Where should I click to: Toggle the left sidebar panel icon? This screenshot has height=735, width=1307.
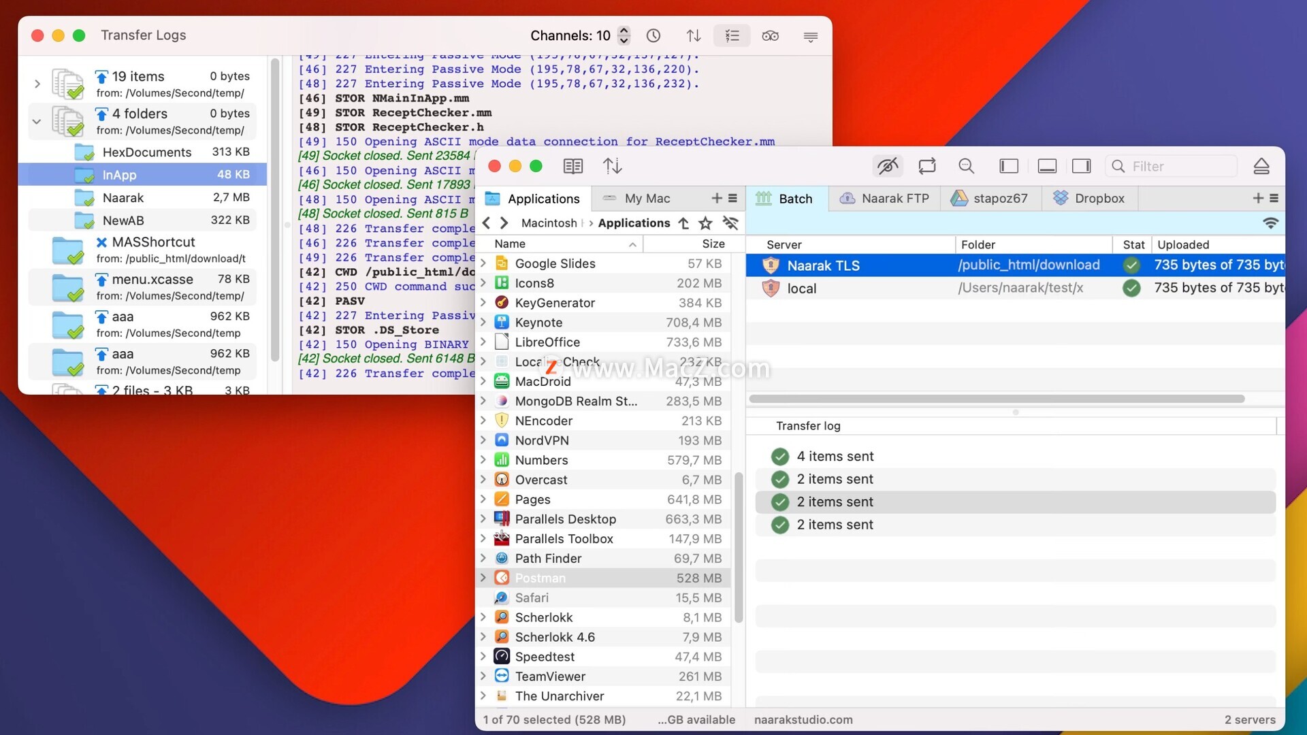point(1009,166)
